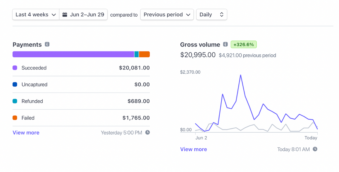The height and width of the screenshot is (172, 339).
Task: Click the Gross volume info icon
Action: pyautogui.click(x=225, y=44)
